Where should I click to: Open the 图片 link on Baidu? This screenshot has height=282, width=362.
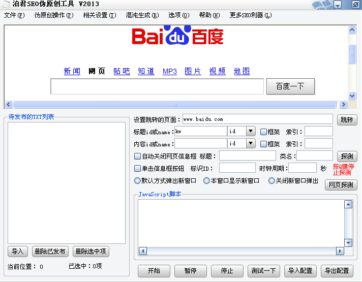pos(193,71)
